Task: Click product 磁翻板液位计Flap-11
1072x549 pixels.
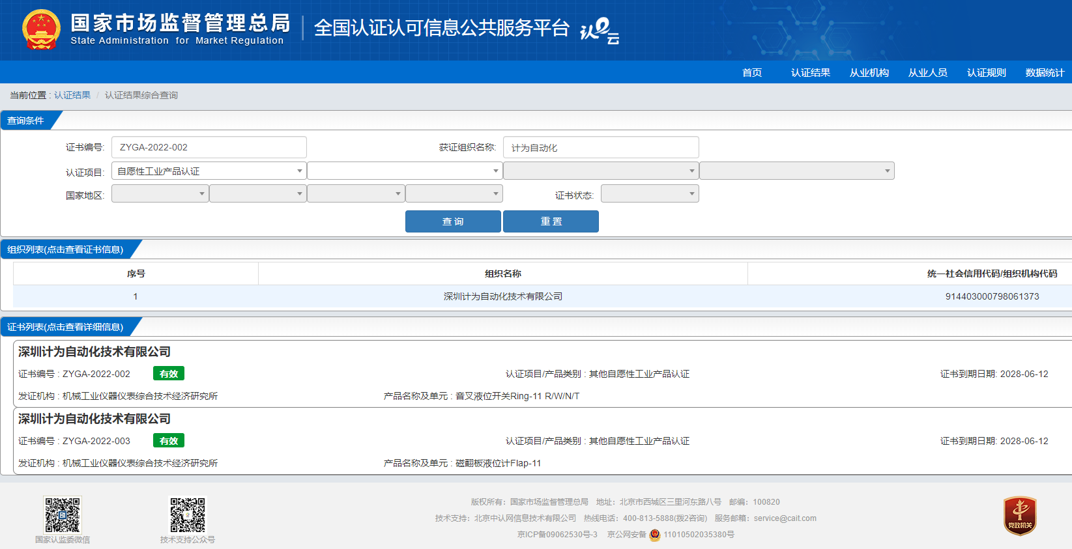Action: 499,463
